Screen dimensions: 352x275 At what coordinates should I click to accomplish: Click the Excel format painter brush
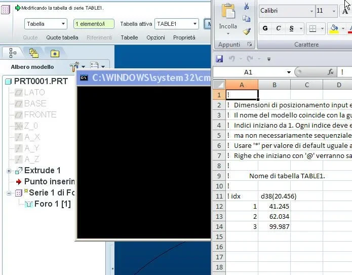click(247, 31)
